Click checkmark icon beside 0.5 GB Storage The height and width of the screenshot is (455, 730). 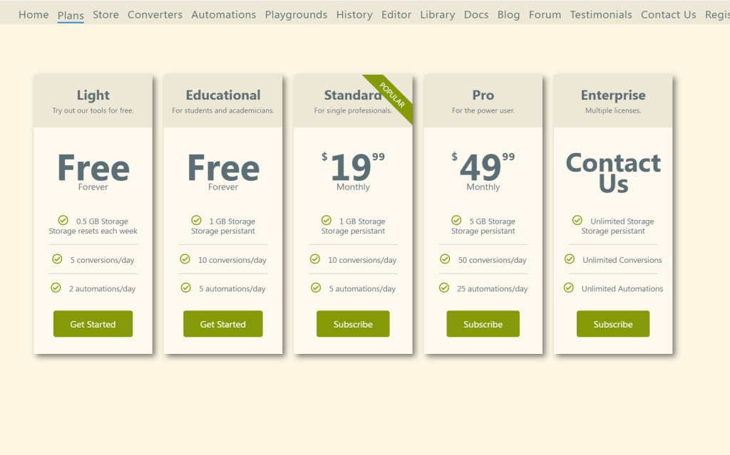[63, 221]
